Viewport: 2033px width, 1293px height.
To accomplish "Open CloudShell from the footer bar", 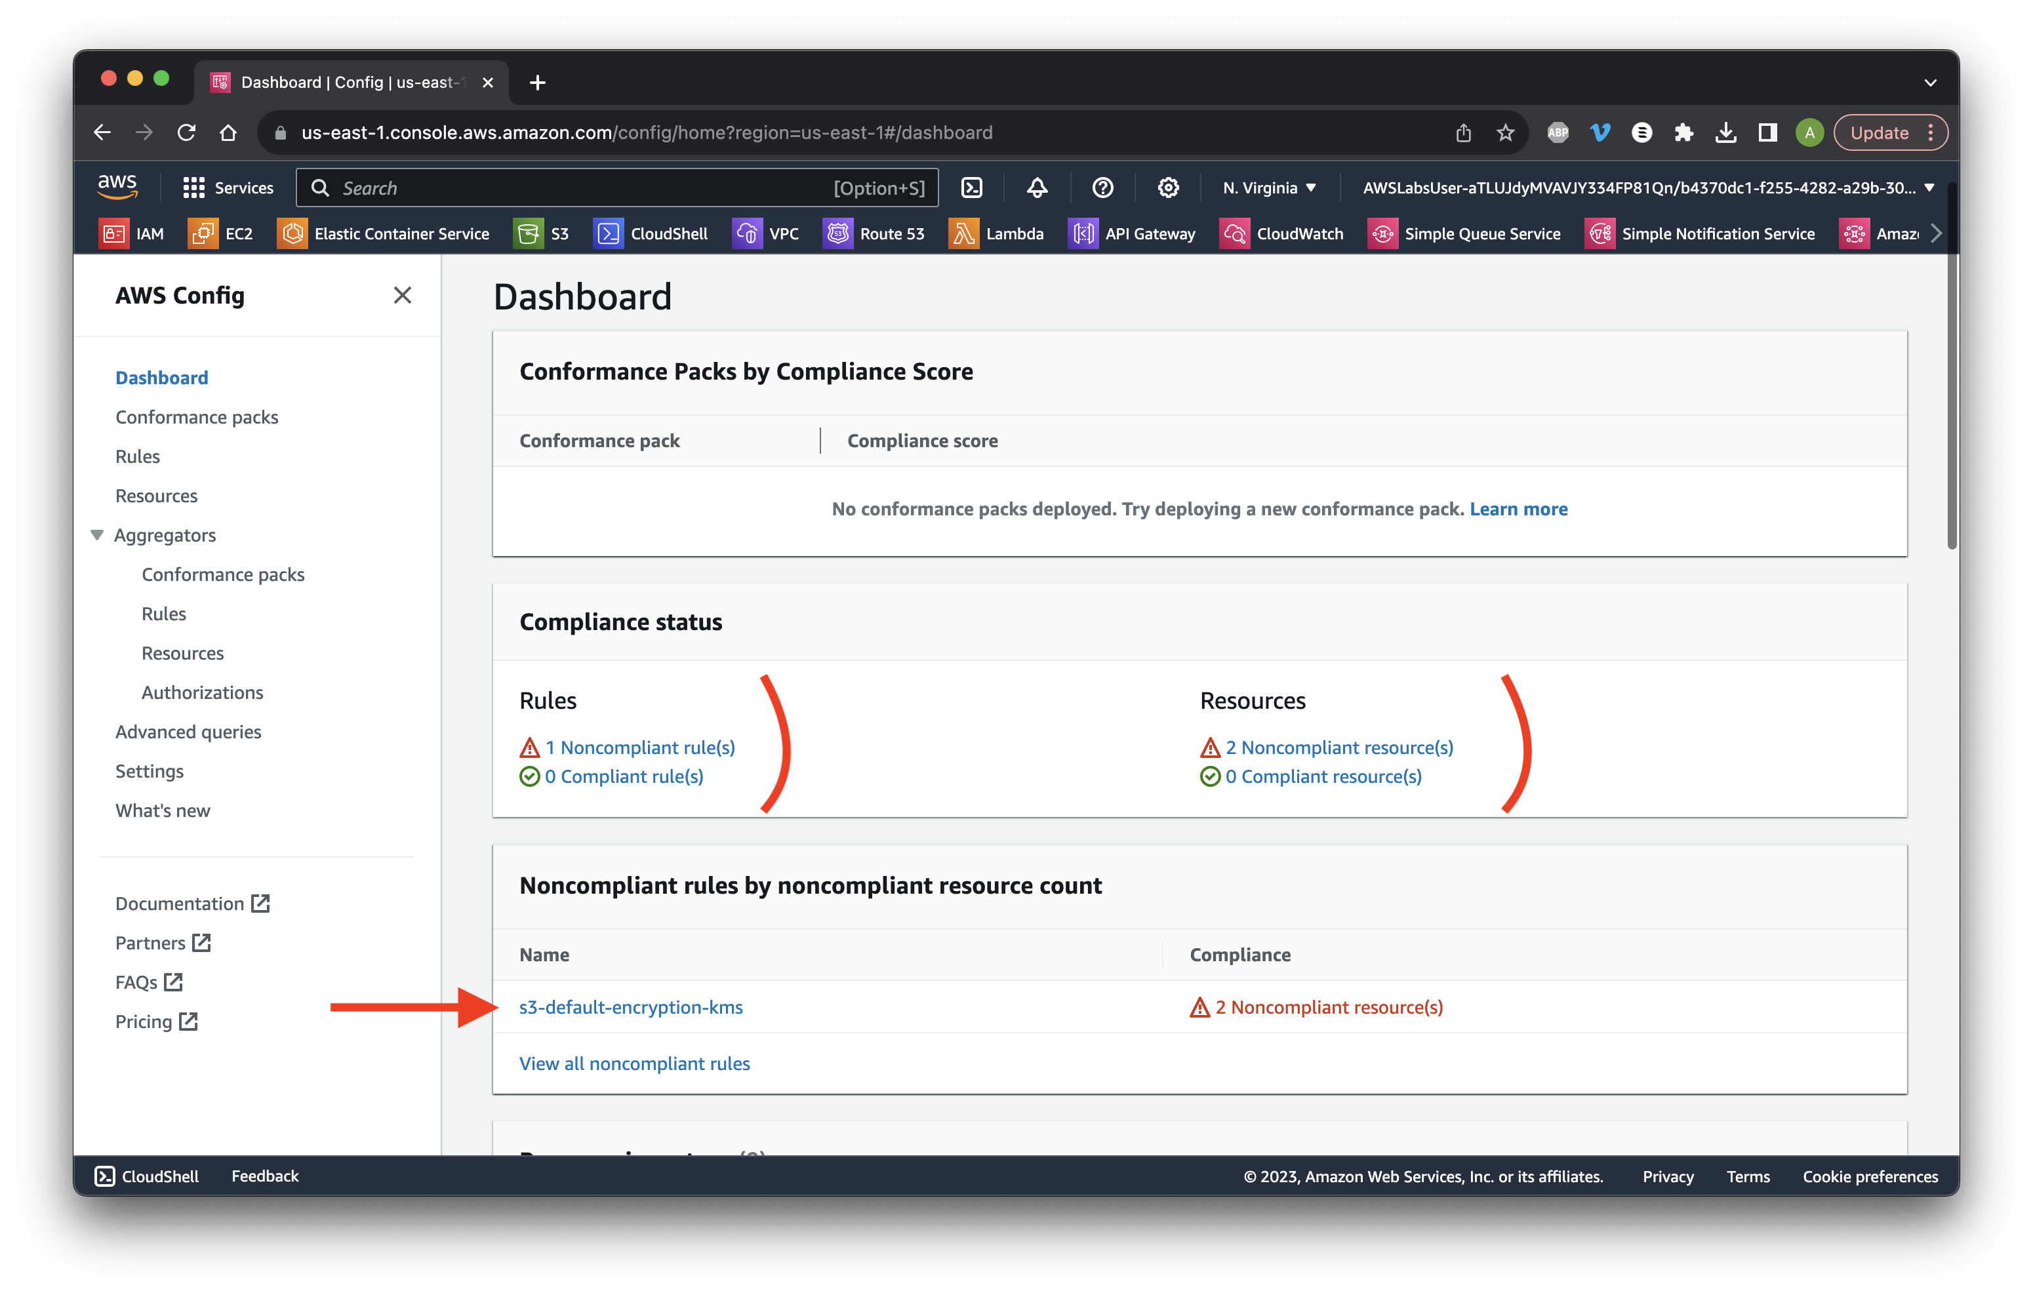I will (x=147, y=1176).
